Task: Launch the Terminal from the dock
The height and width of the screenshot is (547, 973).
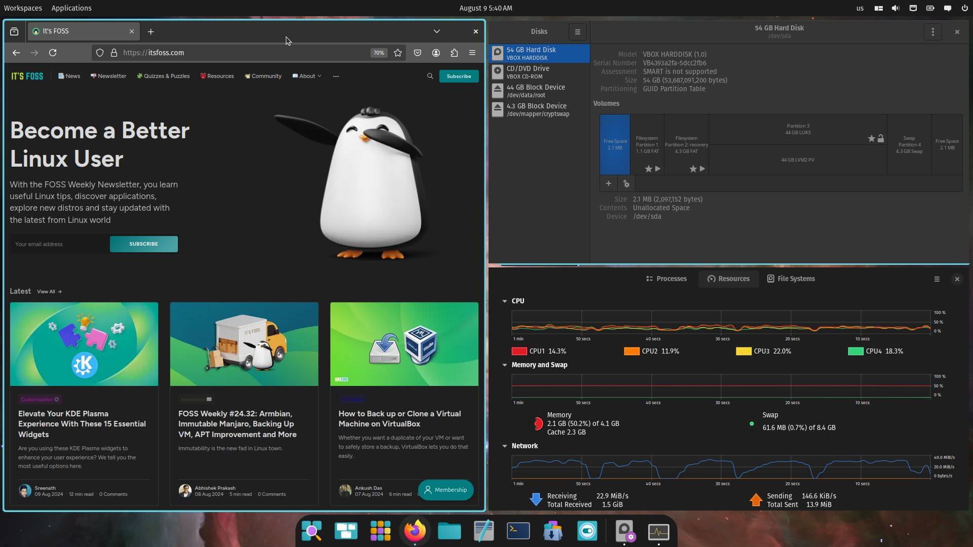Action: click(518, 531)
